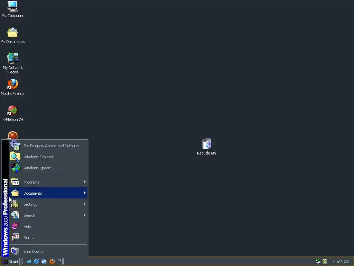Screen dimensions: 354x266
Task: Expand the arrow next to Search
Action: click(85, 215)
